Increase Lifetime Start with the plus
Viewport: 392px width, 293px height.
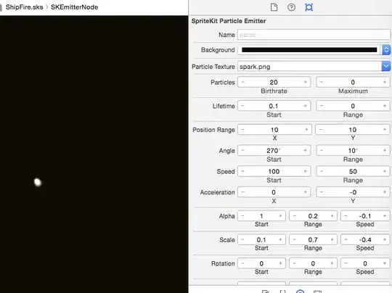point(305,106)
